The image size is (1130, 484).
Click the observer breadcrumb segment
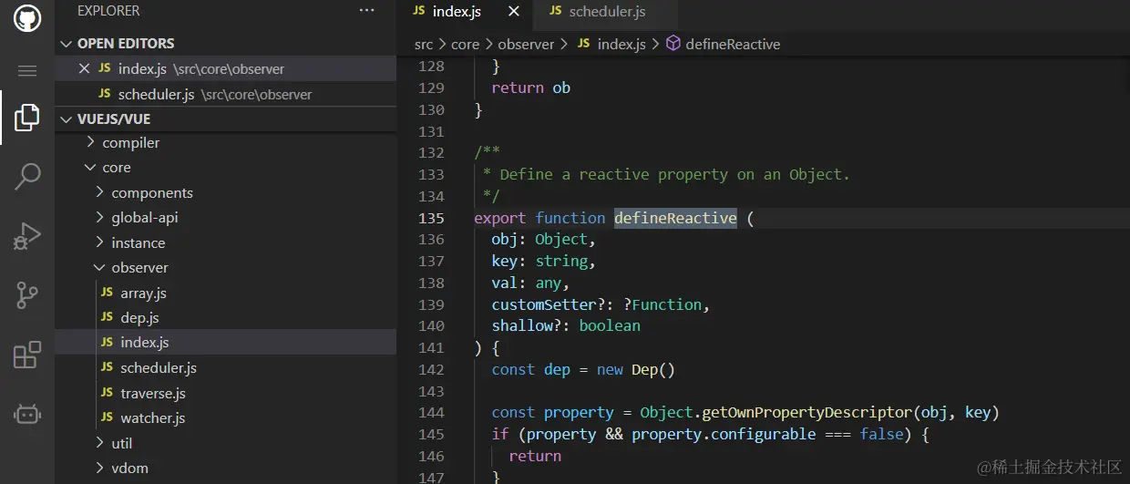click(526, 44)
